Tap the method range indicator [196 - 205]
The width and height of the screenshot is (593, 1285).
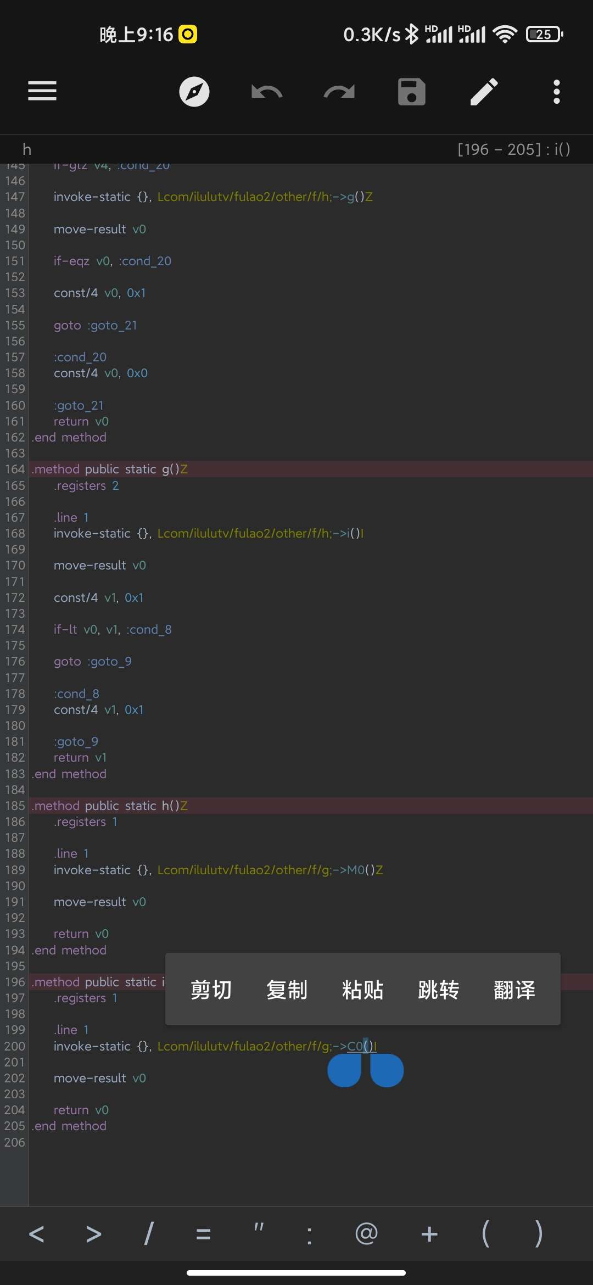(x=513, y=149)
